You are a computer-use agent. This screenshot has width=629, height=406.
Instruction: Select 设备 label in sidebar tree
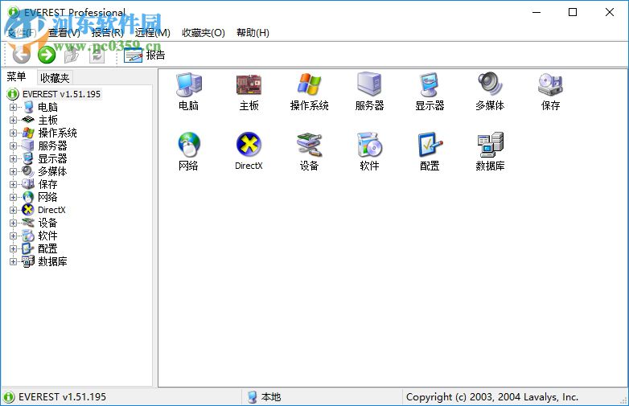point(47,223)
